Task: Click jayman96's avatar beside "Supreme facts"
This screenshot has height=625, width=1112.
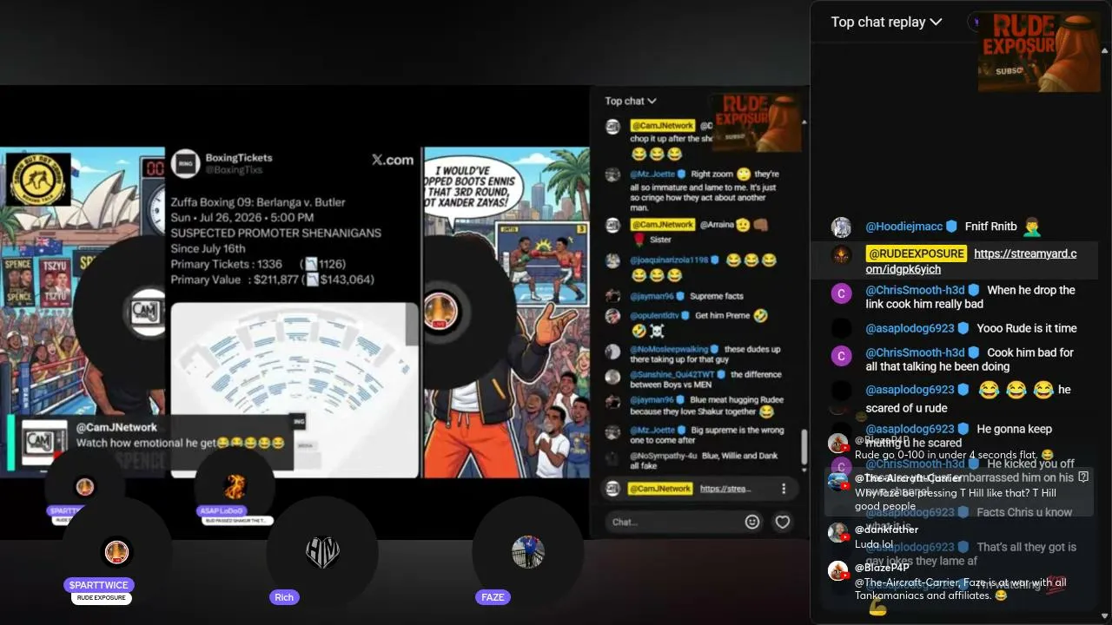Action: pos(612,296)
